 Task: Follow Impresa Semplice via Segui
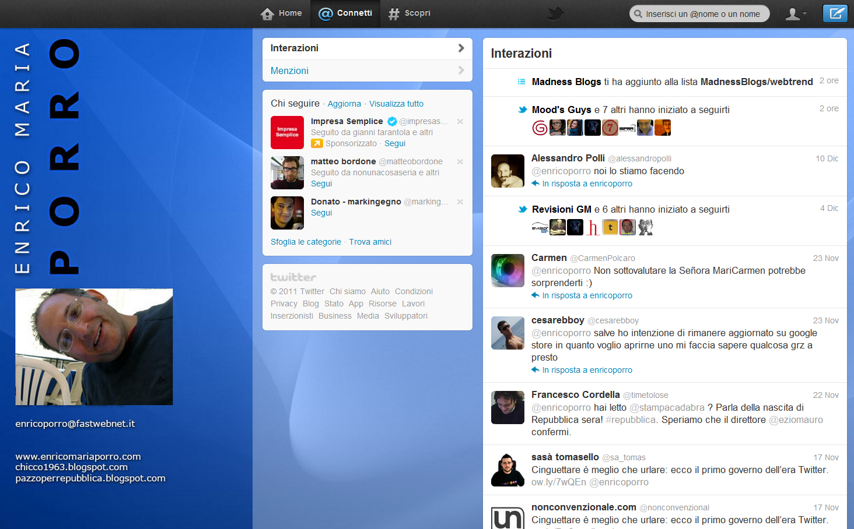tap(395, 143)
